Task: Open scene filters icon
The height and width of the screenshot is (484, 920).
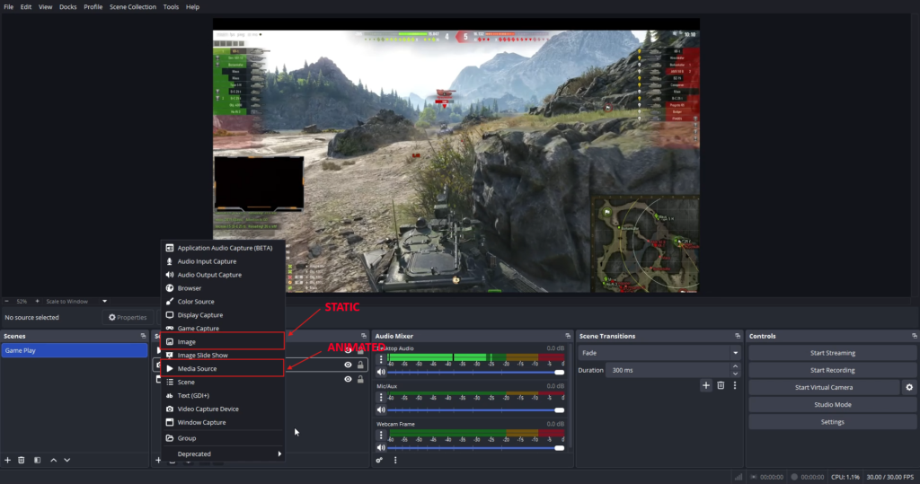Action: (37, 460)
